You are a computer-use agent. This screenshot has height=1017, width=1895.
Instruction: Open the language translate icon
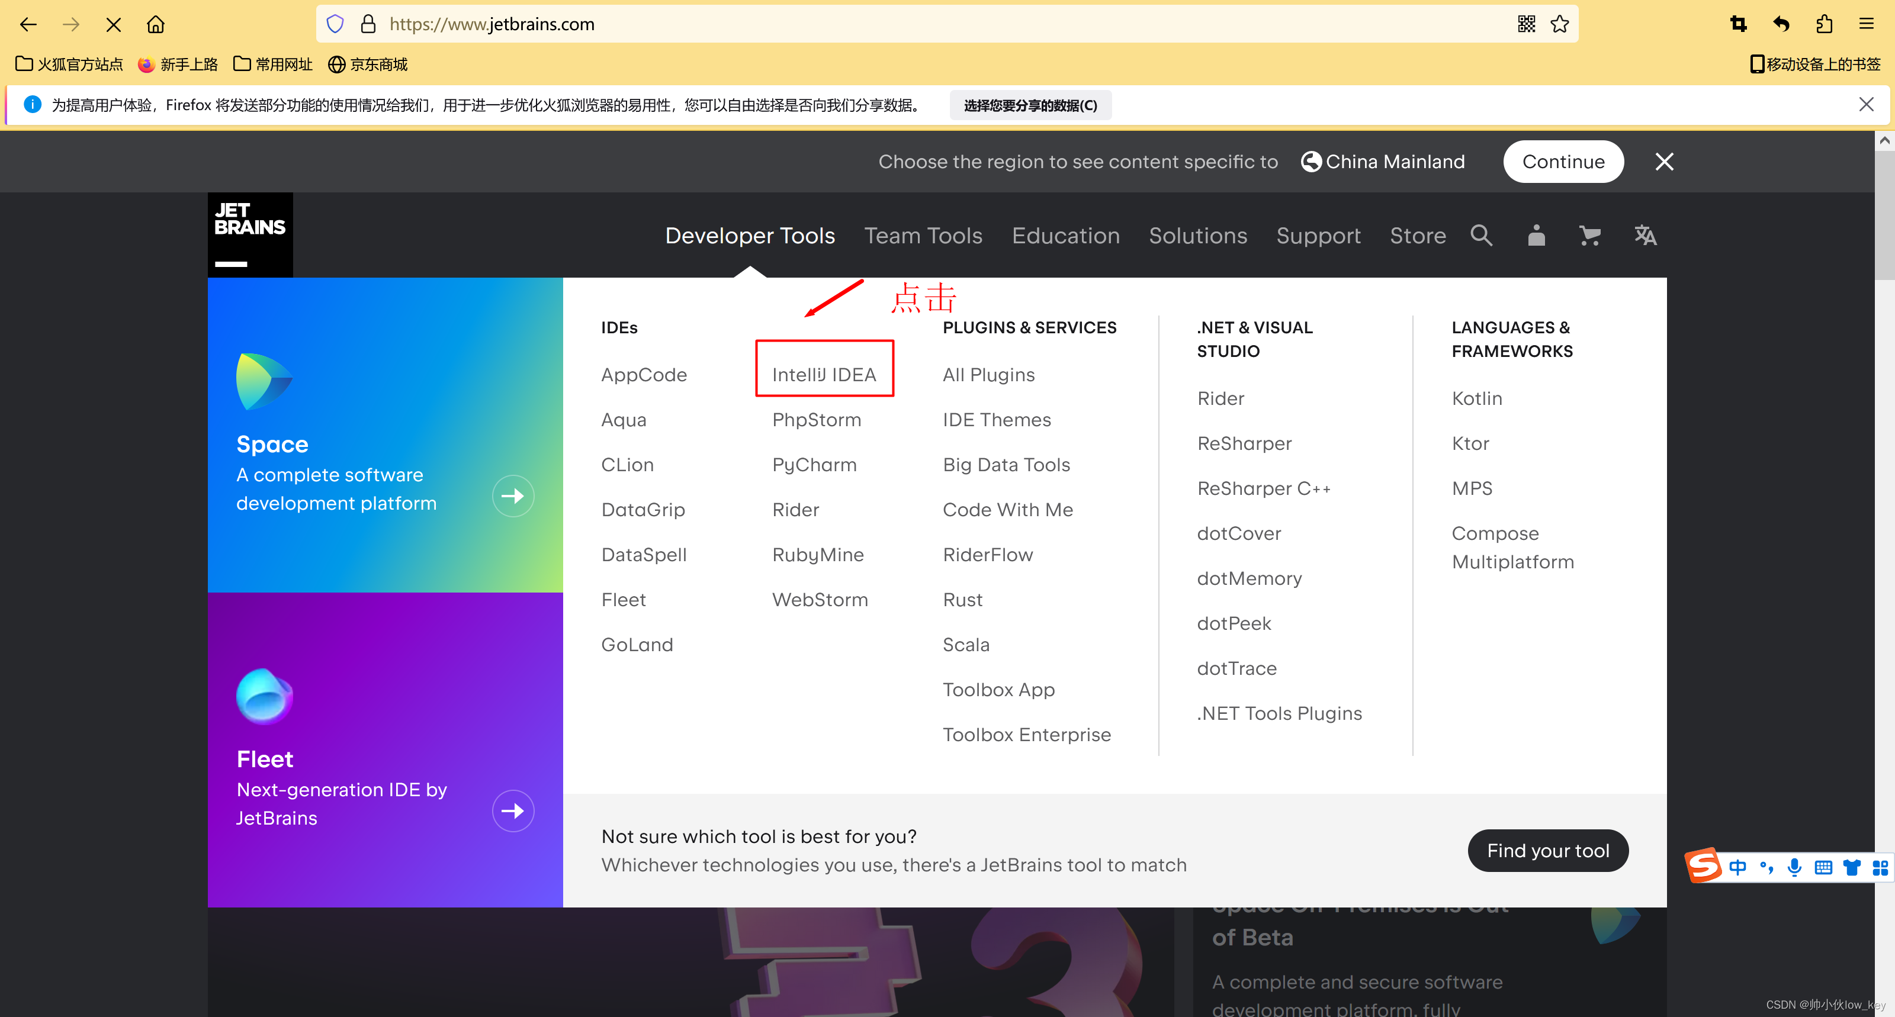1645,236
